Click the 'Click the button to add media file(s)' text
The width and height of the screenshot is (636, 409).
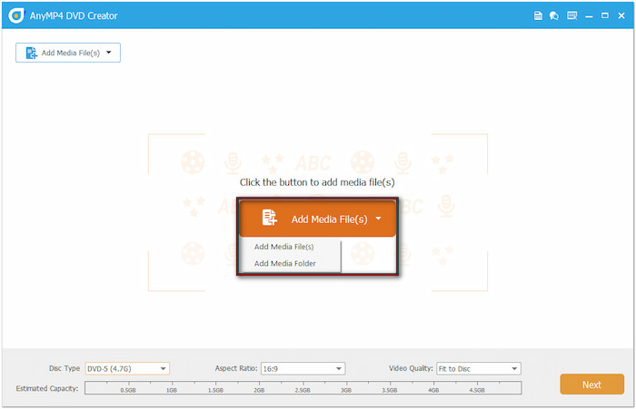click(x=317, y=182)
